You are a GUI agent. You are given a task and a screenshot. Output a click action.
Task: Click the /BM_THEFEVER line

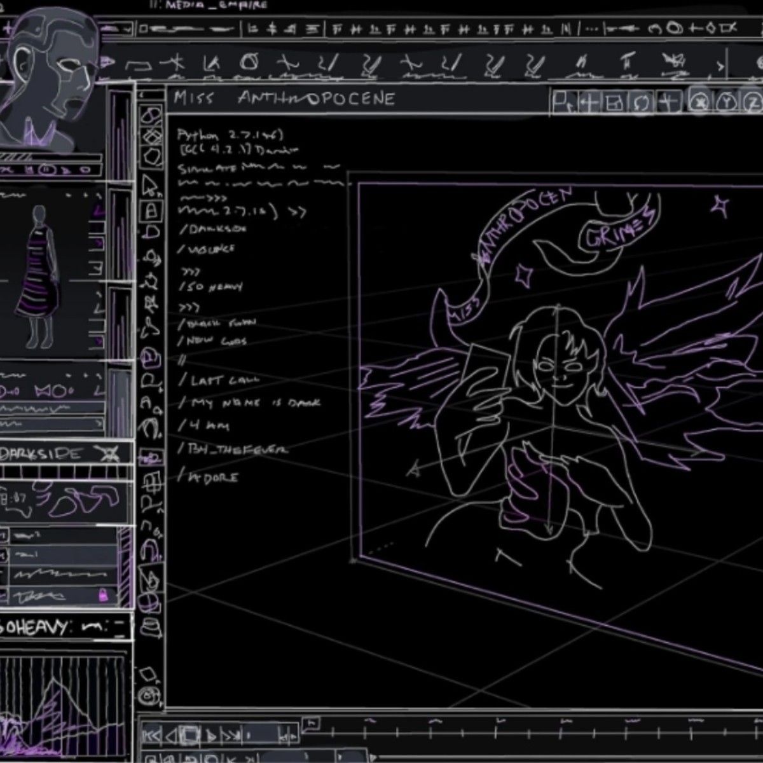[233, 449]
